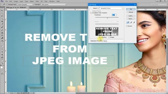Select the Eraser tool
This screenshot has height=94, width=168.
(2, 38)
